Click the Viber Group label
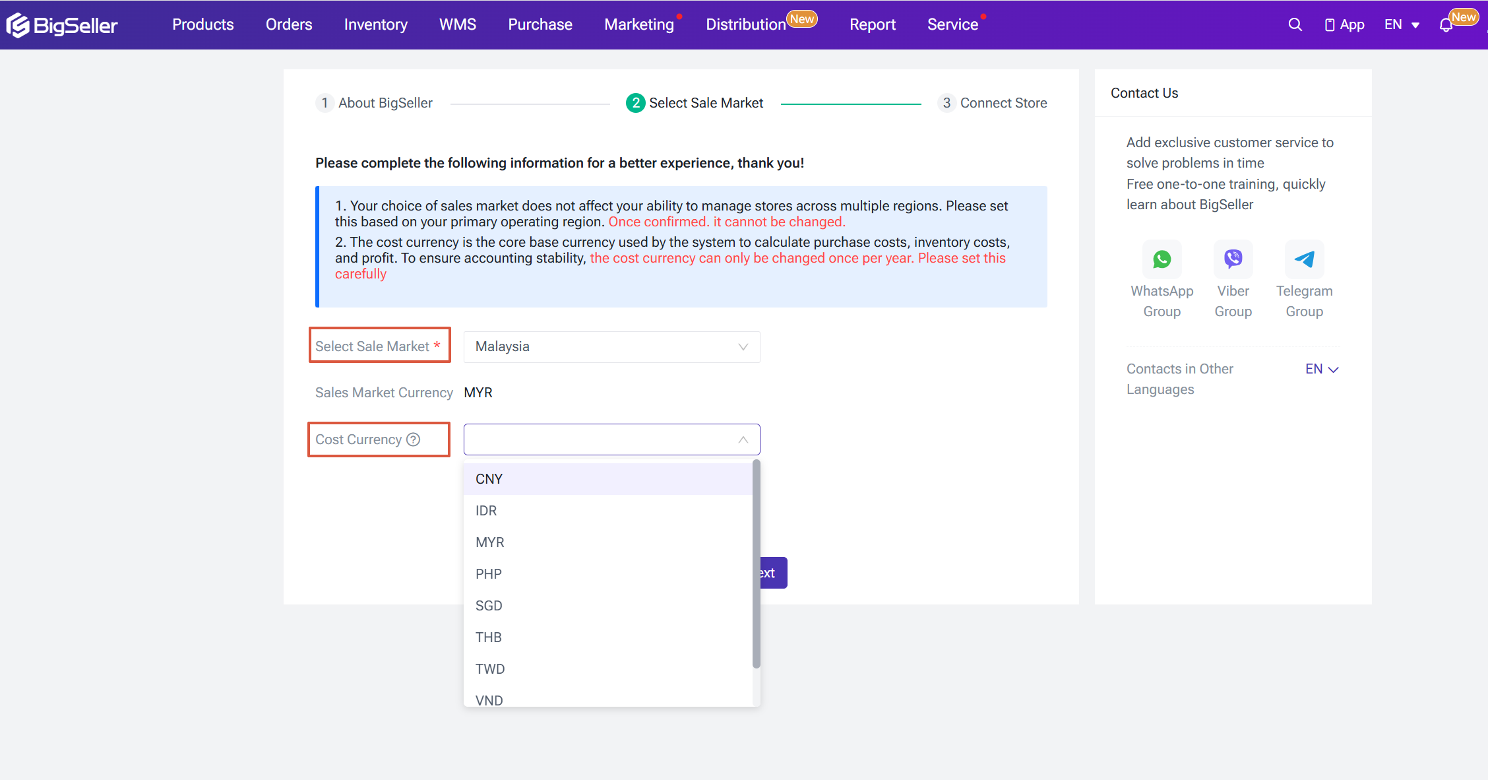 (x=1233, y=301)
